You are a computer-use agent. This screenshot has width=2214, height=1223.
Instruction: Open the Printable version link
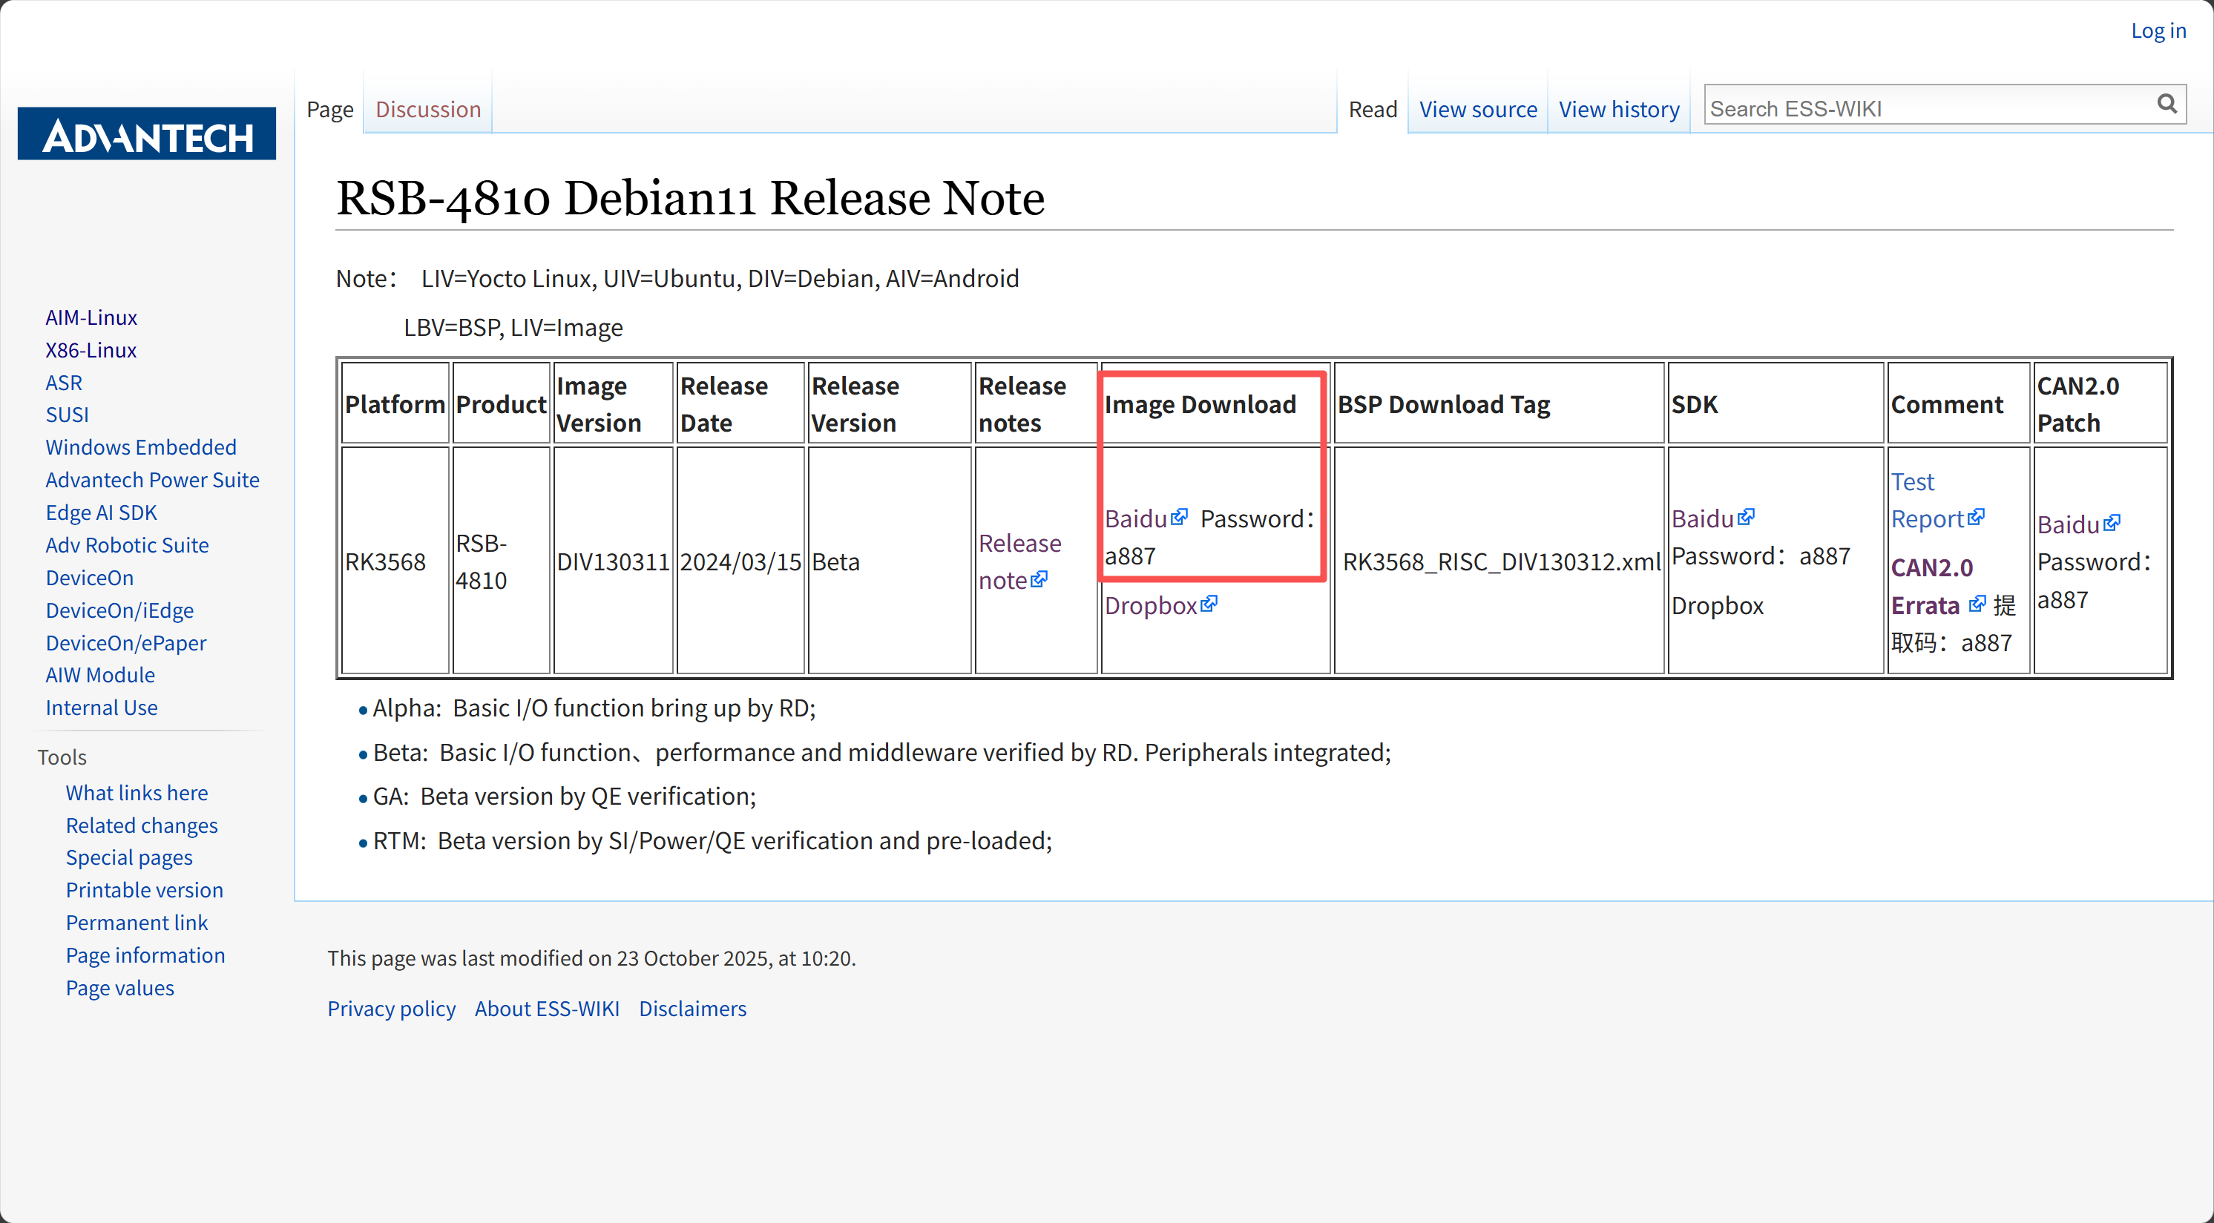(145, 890)
